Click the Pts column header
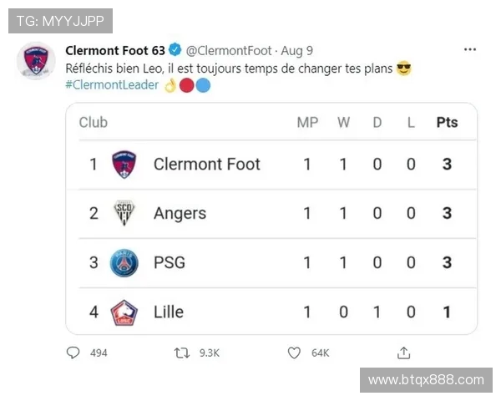The height and width of the screenshot is (401, 501). coord(447,122)
